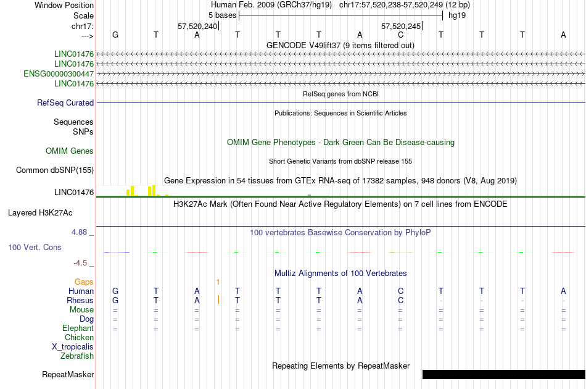
Task: Click the ENSG00000300447 right-pointing arrow intron line
Action: 340,74
